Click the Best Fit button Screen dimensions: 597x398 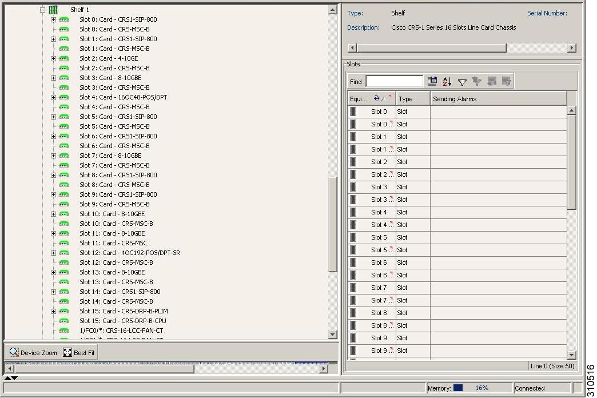(x=79, y=353)
